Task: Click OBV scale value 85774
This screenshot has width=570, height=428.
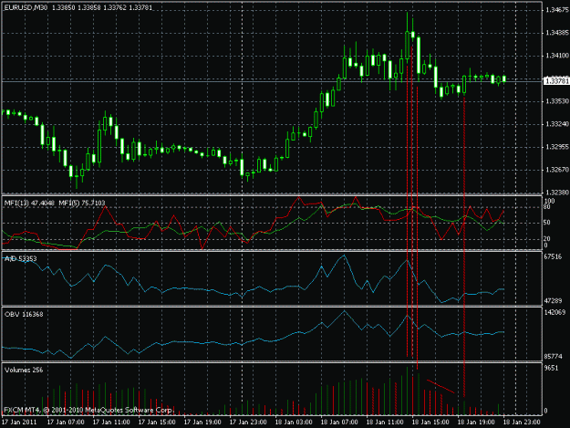Action: tap(553, 357)
